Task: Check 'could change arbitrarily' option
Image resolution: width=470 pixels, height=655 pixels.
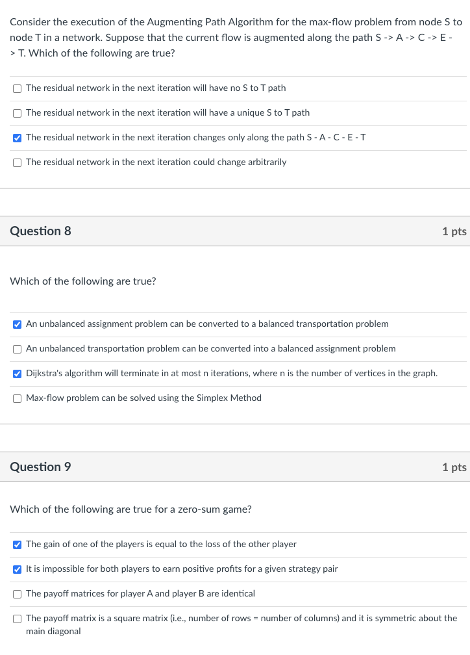Action: point(17,162)
